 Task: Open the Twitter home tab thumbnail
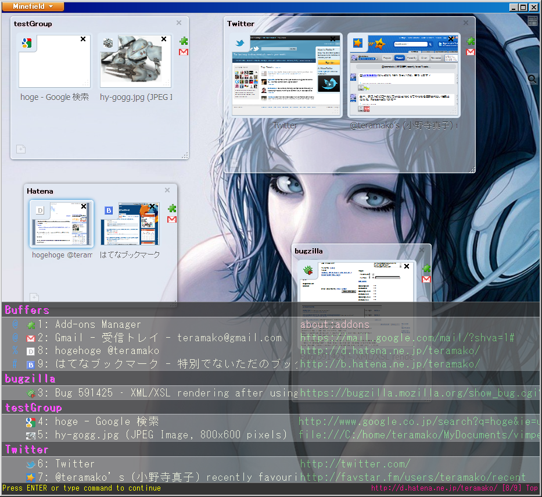[x=286, y=75]
